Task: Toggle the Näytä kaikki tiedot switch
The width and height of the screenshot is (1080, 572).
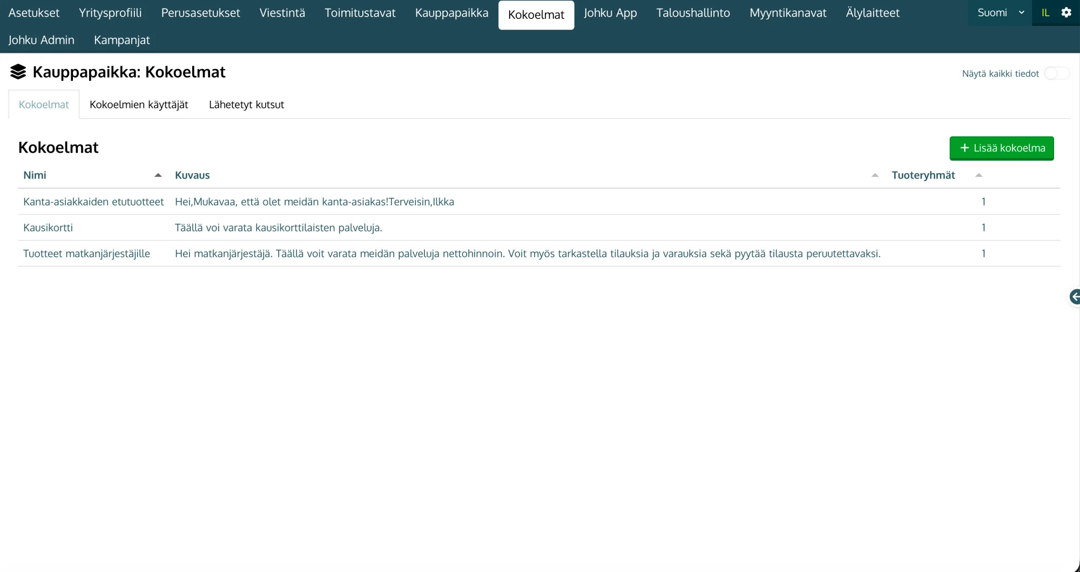Action: point(1056,73)
